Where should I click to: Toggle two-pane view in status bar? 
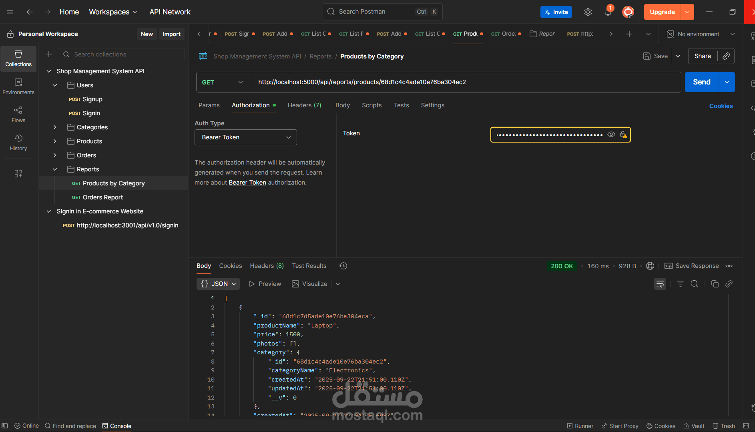coord(746,426)
